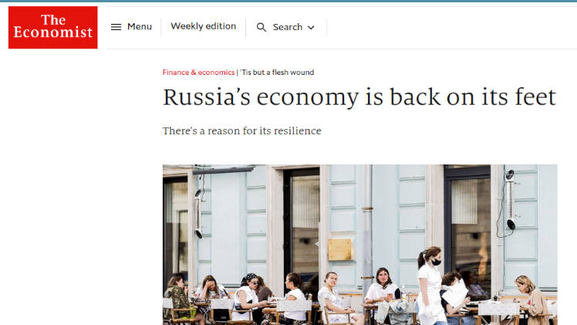The image size is (577, 325).
Task: Click the subheading "There's a reason for its resilience"
Action: [241, 130]
